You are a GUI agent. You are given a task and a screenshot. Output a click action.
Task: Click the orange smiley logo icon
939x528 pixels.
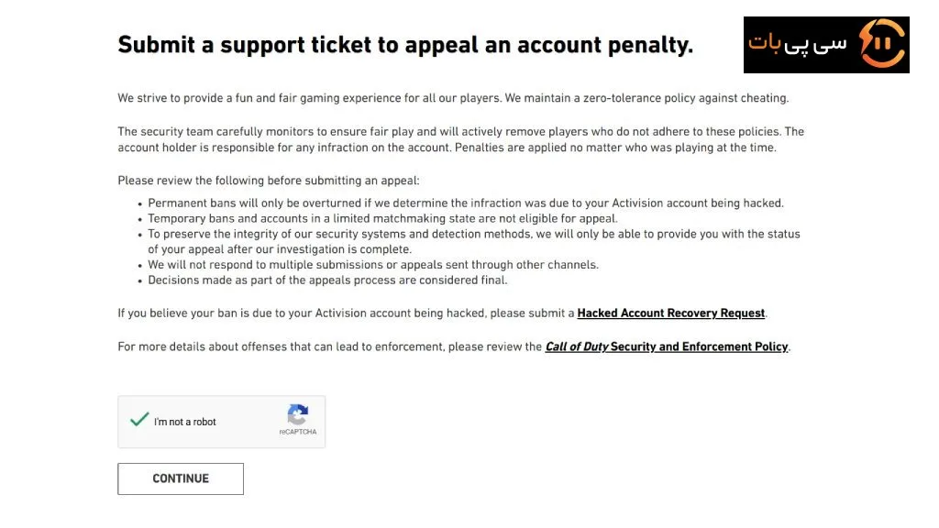tap(881, 43)
